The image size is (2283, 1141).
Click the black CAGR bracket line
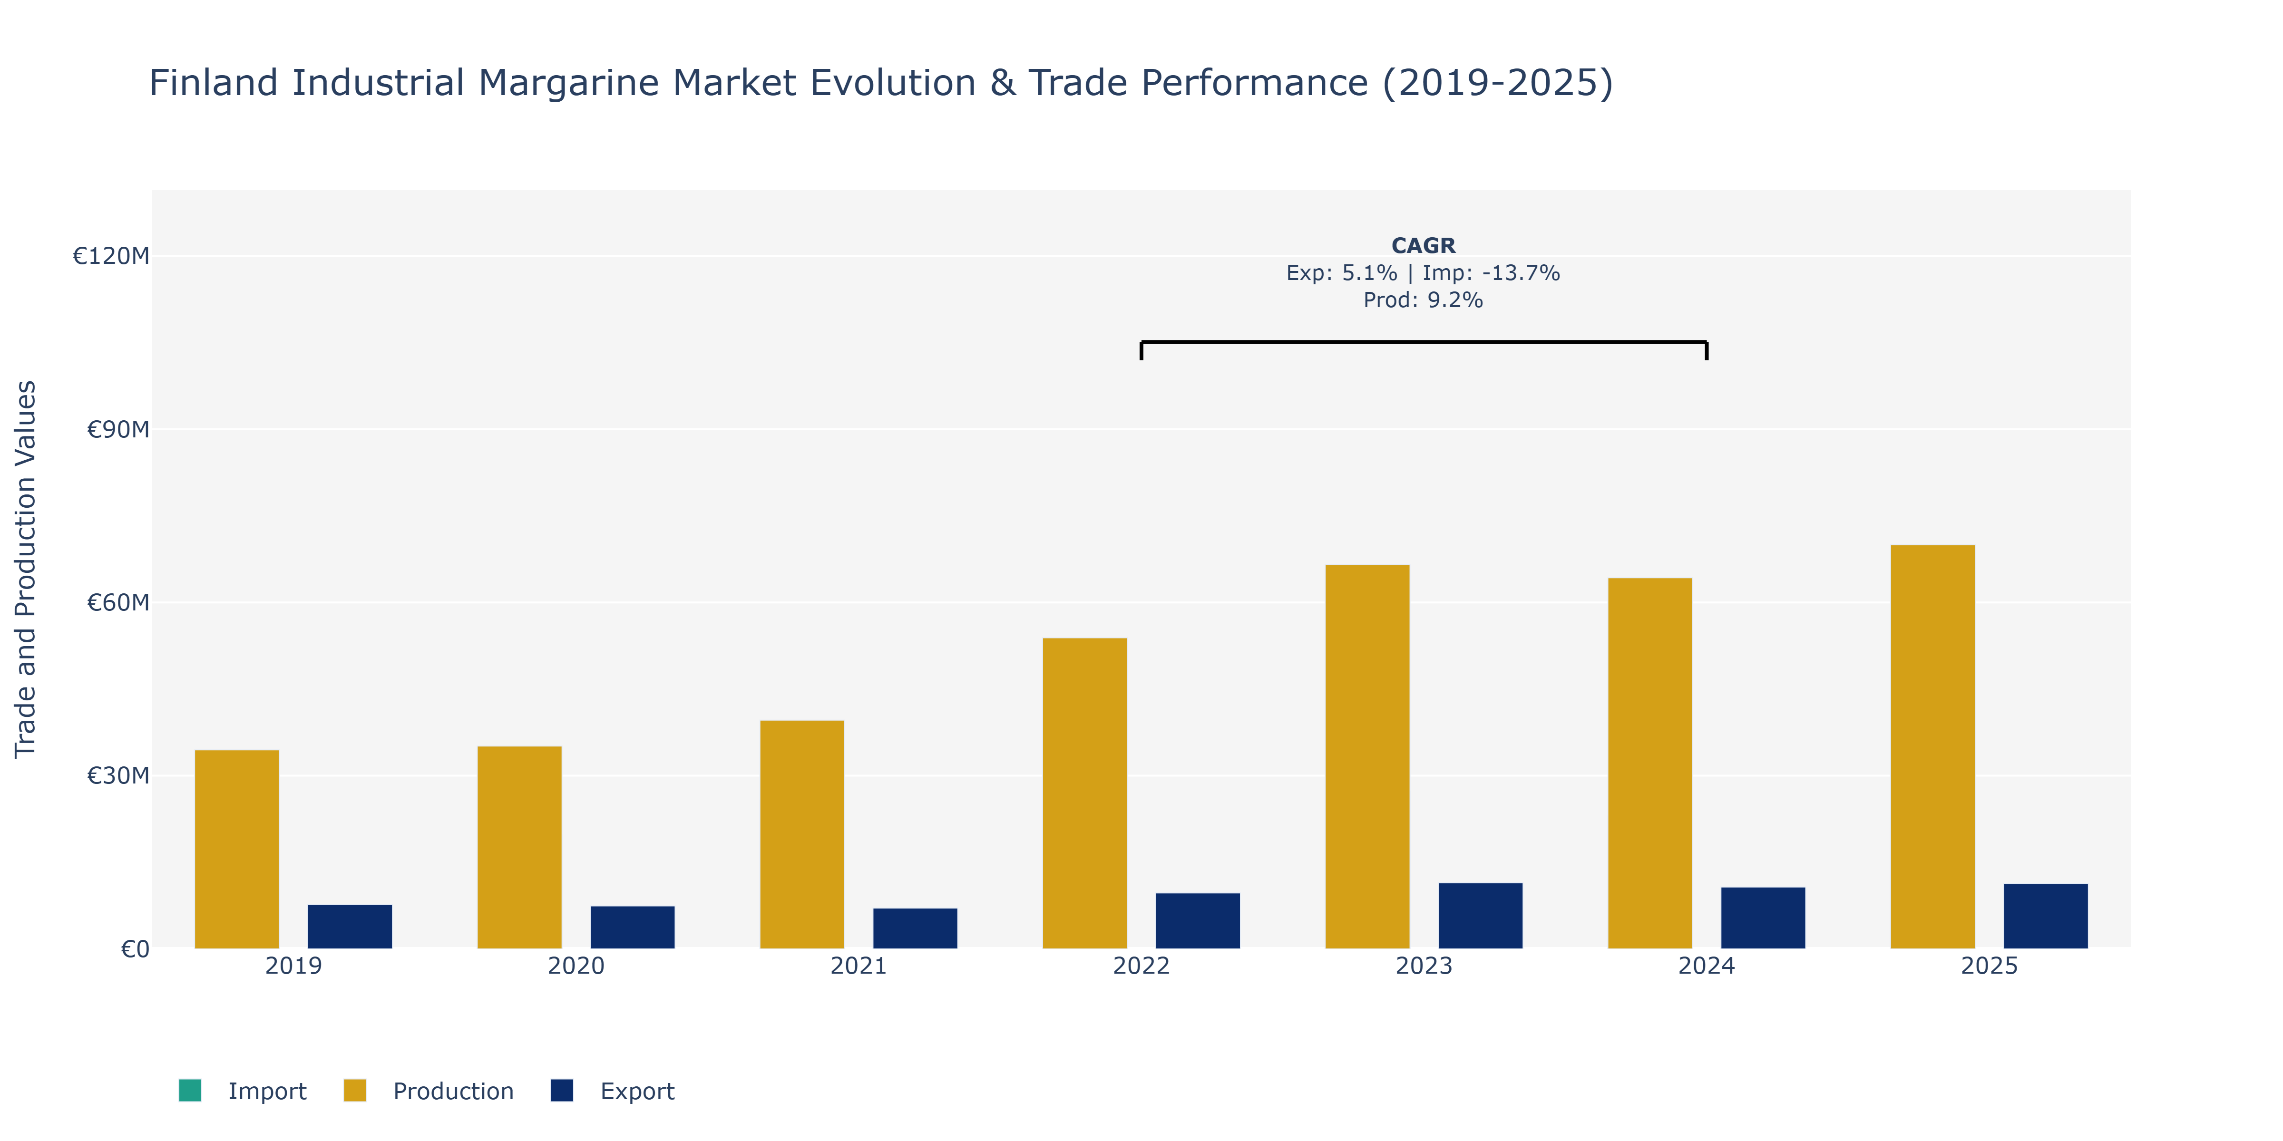coord(1424,342)
